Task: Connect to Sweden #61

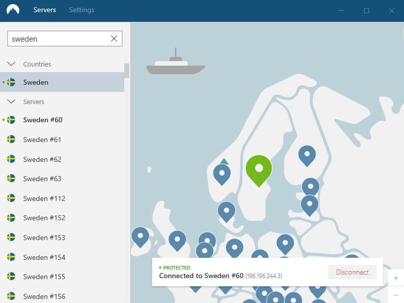Action: [62, 140]
